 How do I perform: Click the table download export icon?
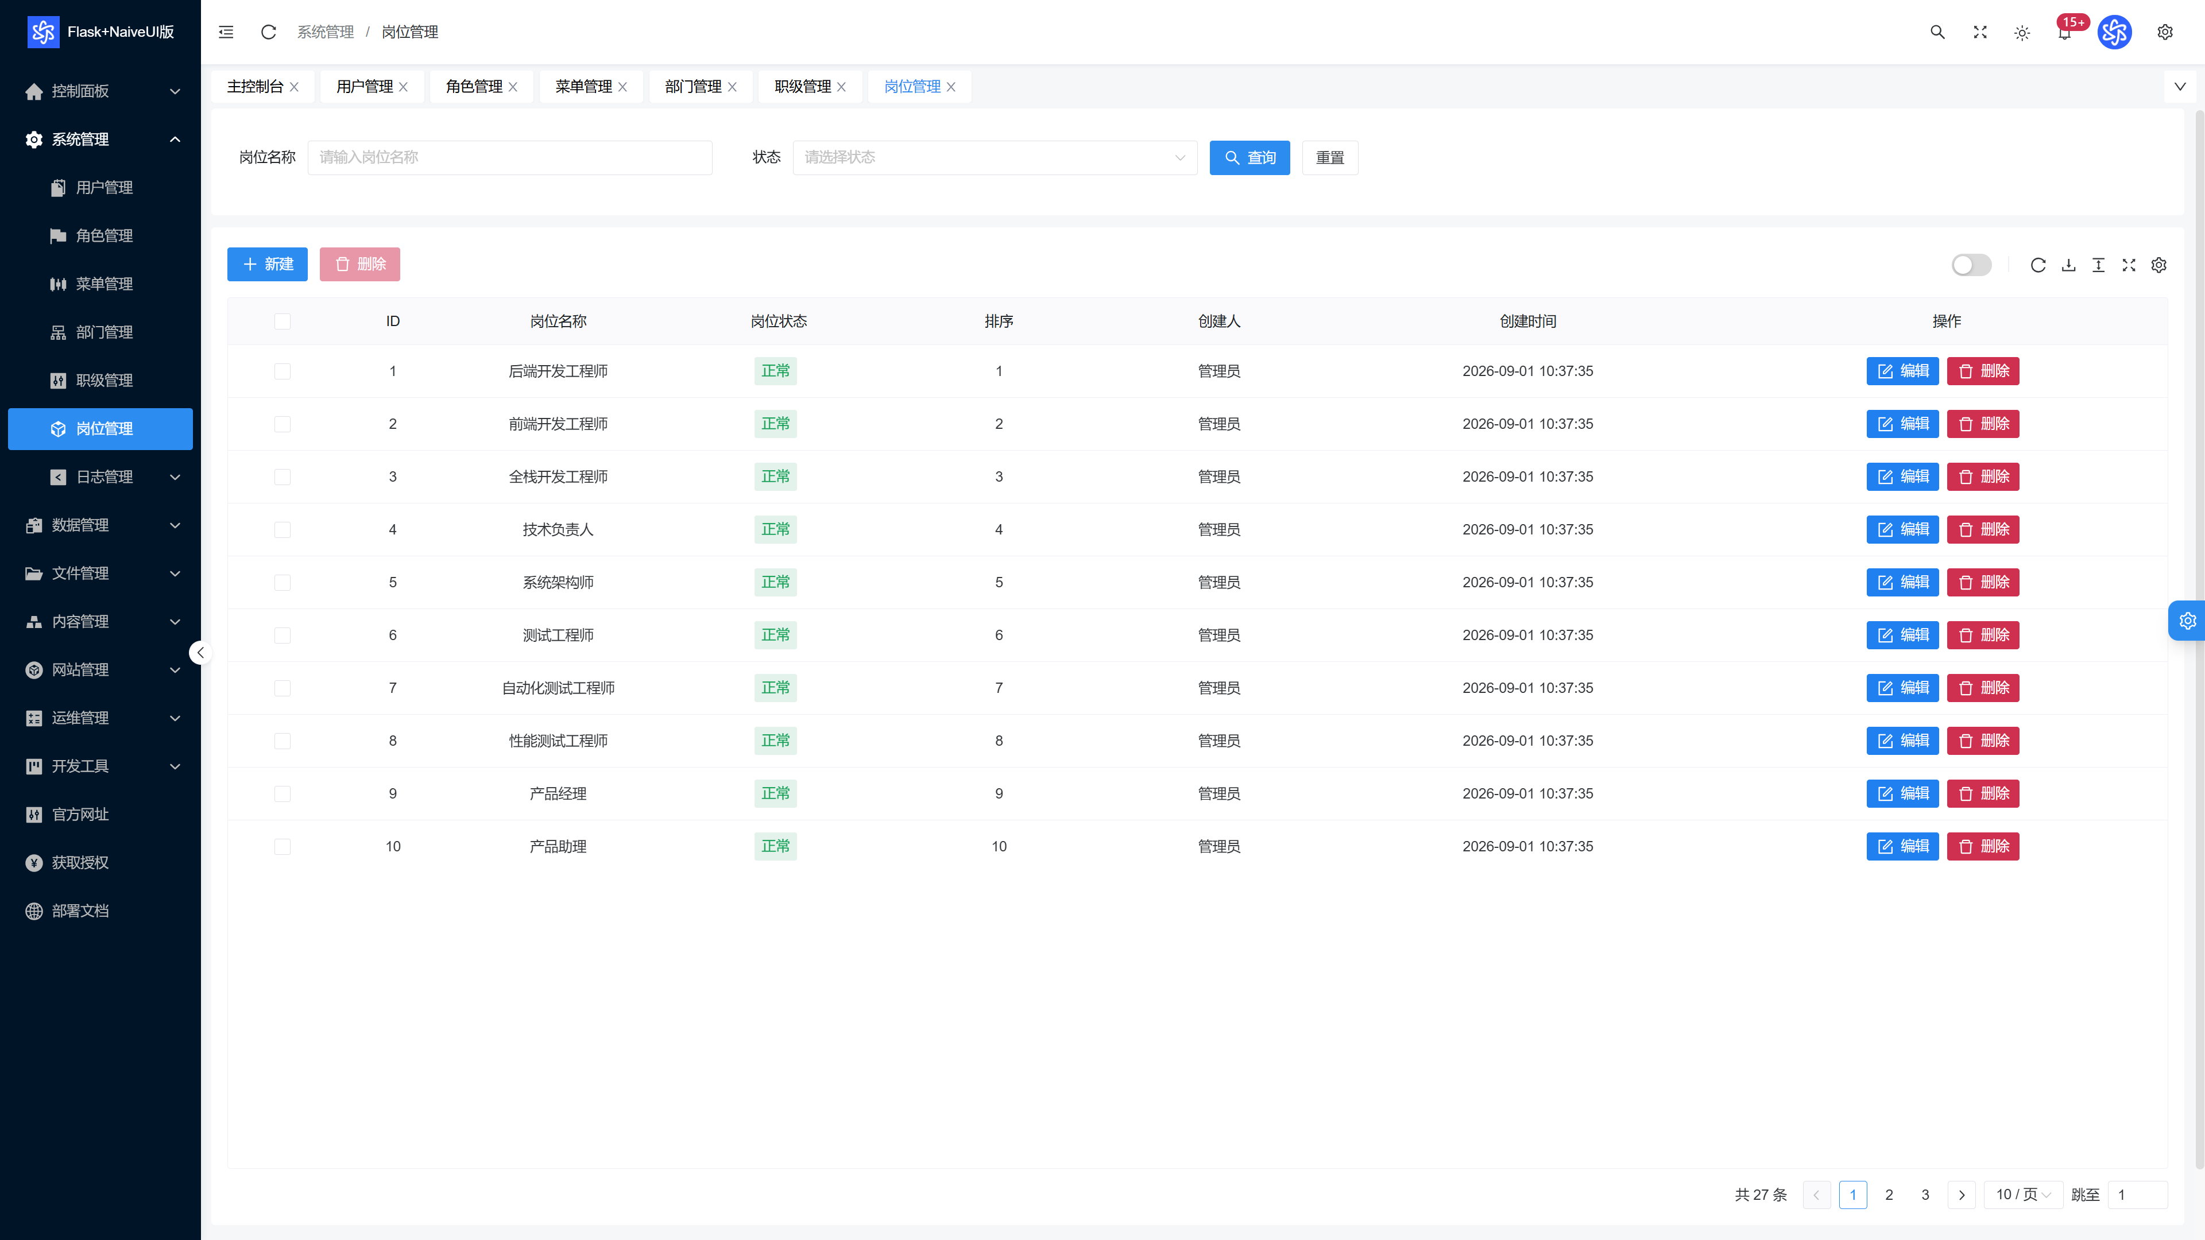point(2068,265)
